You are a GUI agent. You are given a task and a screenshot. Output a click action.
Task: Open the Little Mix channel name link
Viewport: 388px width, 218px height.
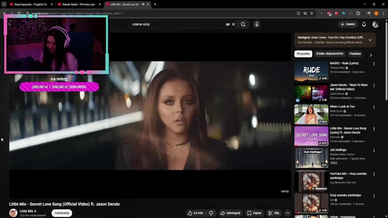(26, 211)
